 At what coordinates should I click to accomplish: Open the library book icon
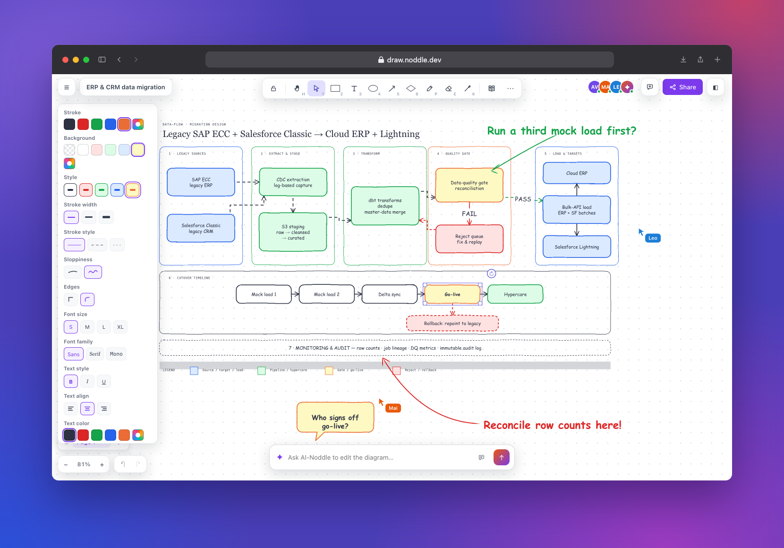[492, 88]
